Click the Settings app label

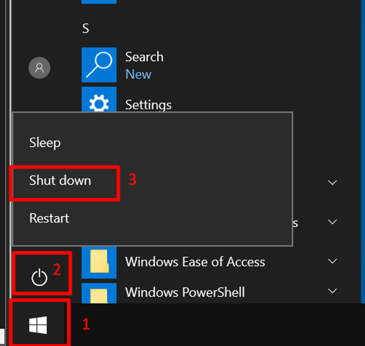coord(148,105)
